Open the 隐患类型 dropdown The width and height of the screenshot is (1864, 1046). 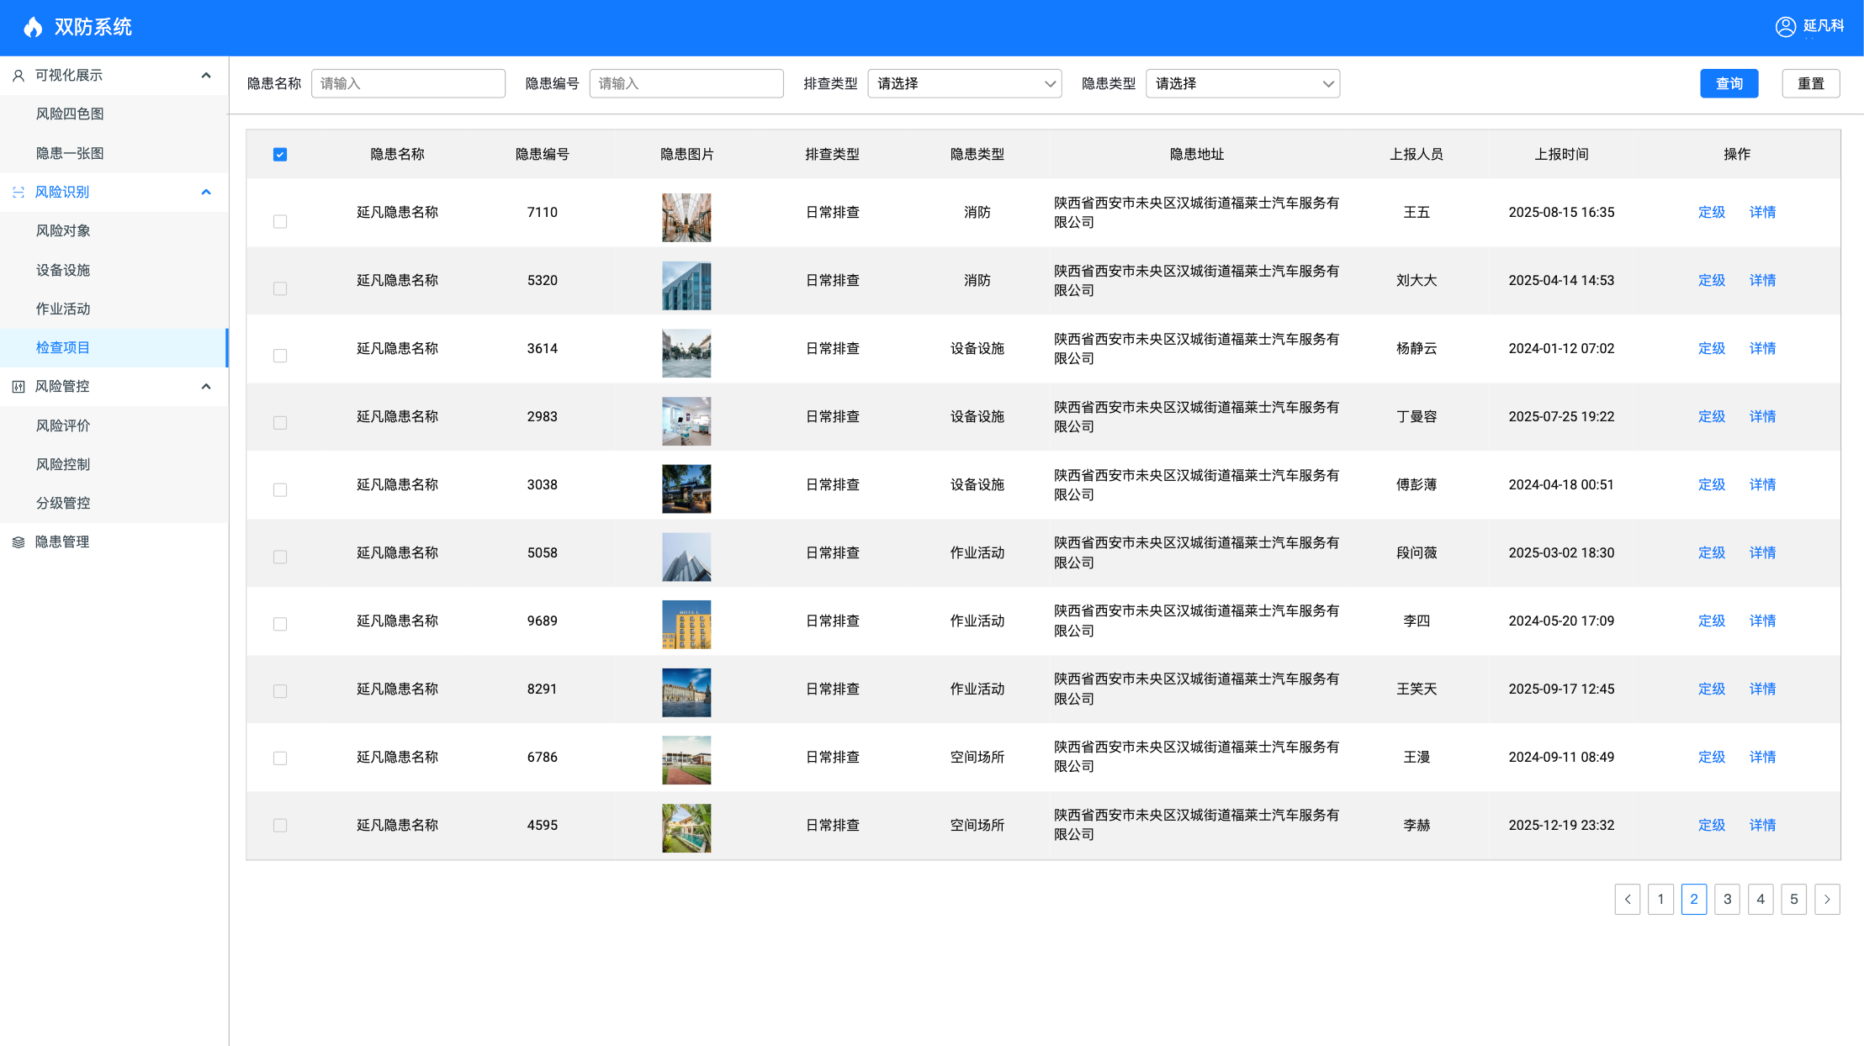click(1242, 84)
